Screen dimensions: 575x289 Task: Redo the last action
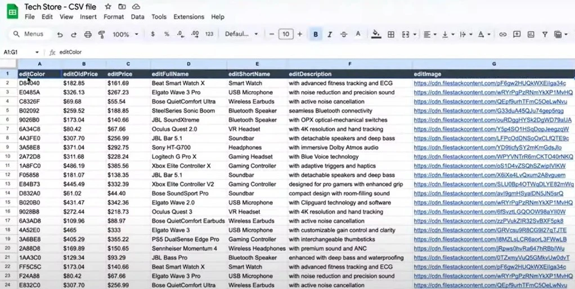[x=74, y=34]
